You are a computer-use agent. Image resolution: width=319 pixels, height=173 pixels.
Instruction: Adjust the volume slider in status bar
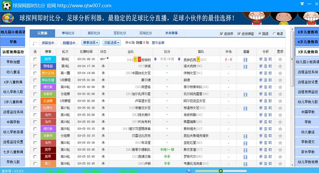(x=220, y=171)
